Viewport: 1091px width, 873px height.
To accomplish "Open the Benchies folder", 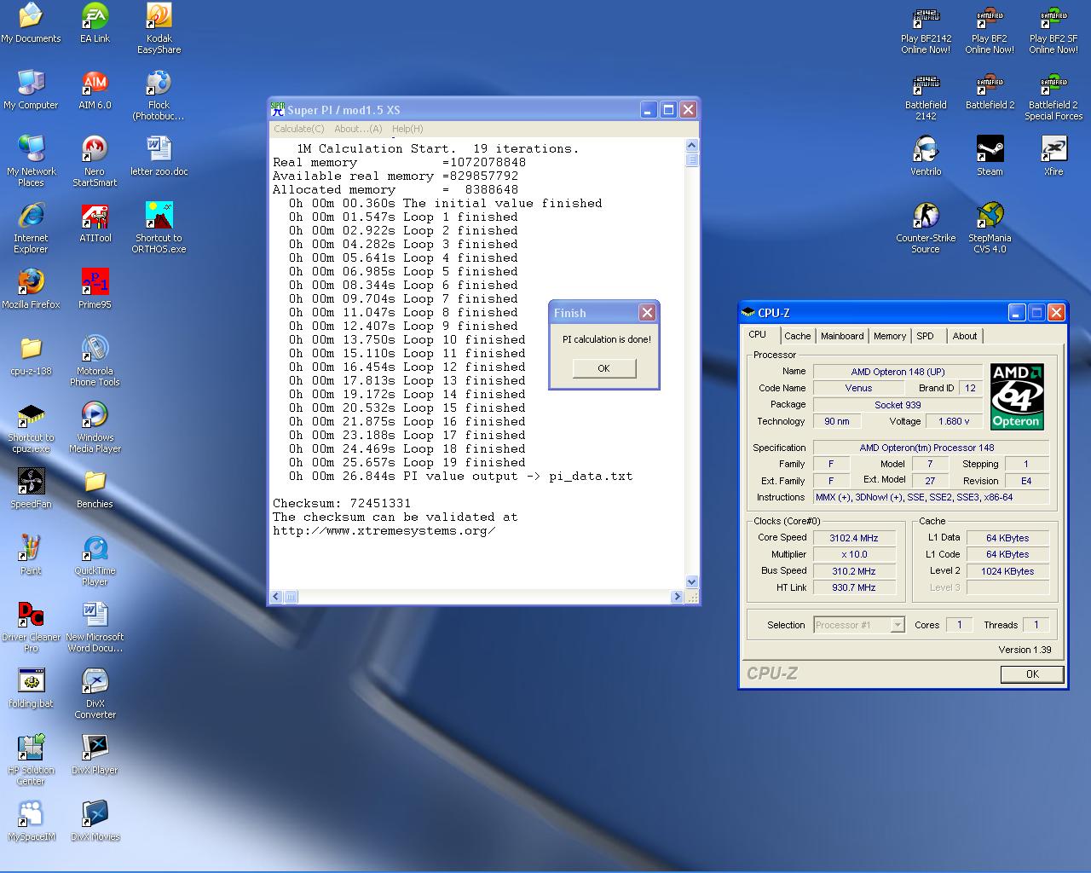I will (95, 489).
